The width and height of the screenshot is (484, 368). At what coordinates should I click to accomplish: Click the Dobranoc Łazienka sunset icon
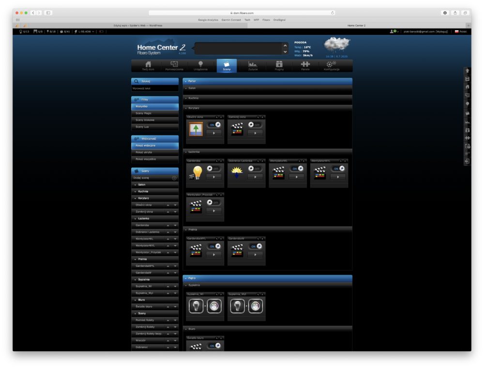pos(237,173)
